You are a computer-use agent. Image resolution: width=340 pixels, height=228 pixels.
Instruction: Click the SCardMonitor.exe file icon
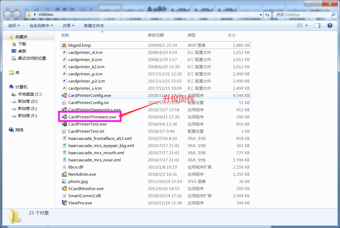(64, 188)
